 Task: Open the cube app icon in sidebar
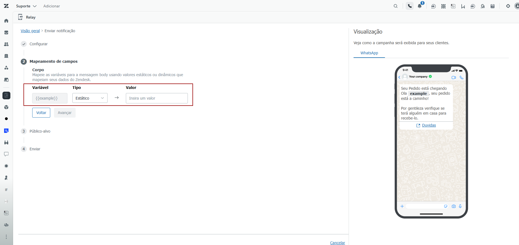[x=6, y=107]
